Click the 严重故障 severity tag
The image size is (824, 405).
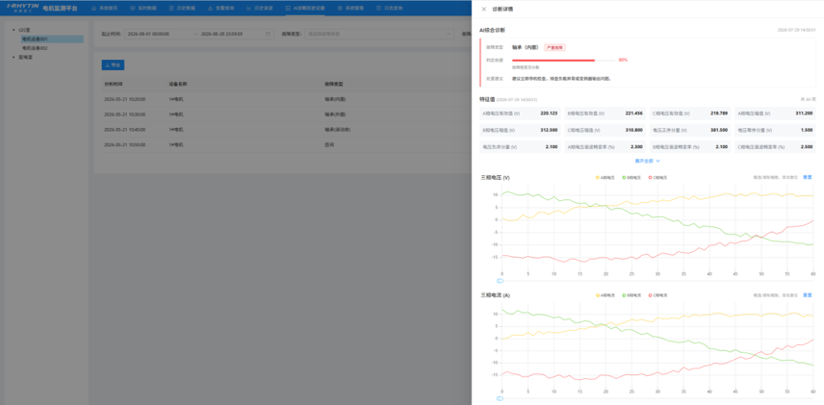click(x=554, y=47)
